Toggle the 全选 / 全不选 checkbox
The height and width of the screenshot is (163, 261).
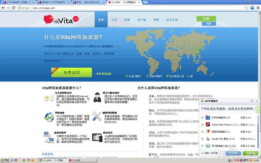tap(202, 153)
